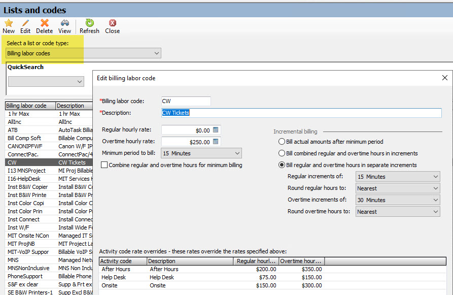Select the Bill Comp Soft row
This screenshot has height=295, width=453.
[x=49, y=138]
